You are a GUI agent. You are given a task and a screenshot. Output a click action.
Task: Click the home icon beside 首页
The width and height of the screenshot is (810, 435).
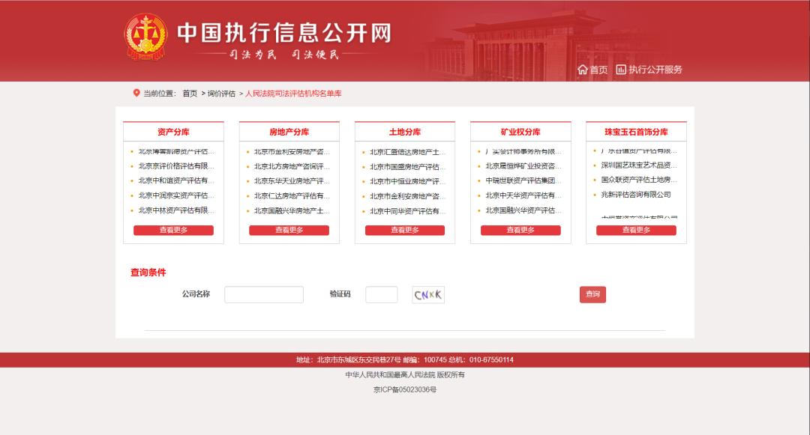click(x=583, y=70)
